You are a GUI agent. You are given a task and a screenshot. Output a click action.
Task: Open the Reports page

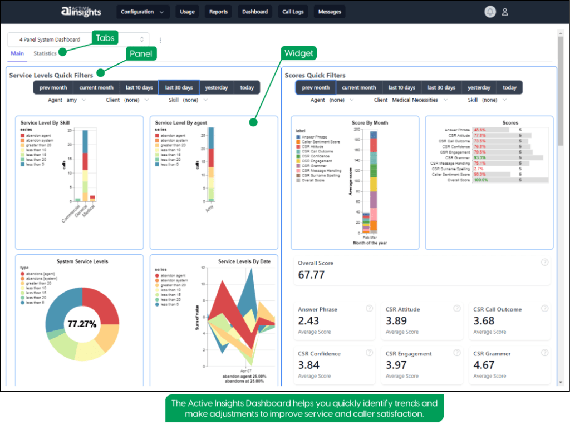218,11
